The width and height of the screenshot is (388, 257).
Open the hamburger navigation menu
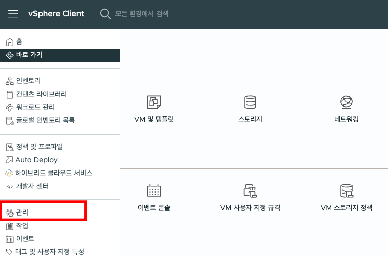[x=13, y=13]
